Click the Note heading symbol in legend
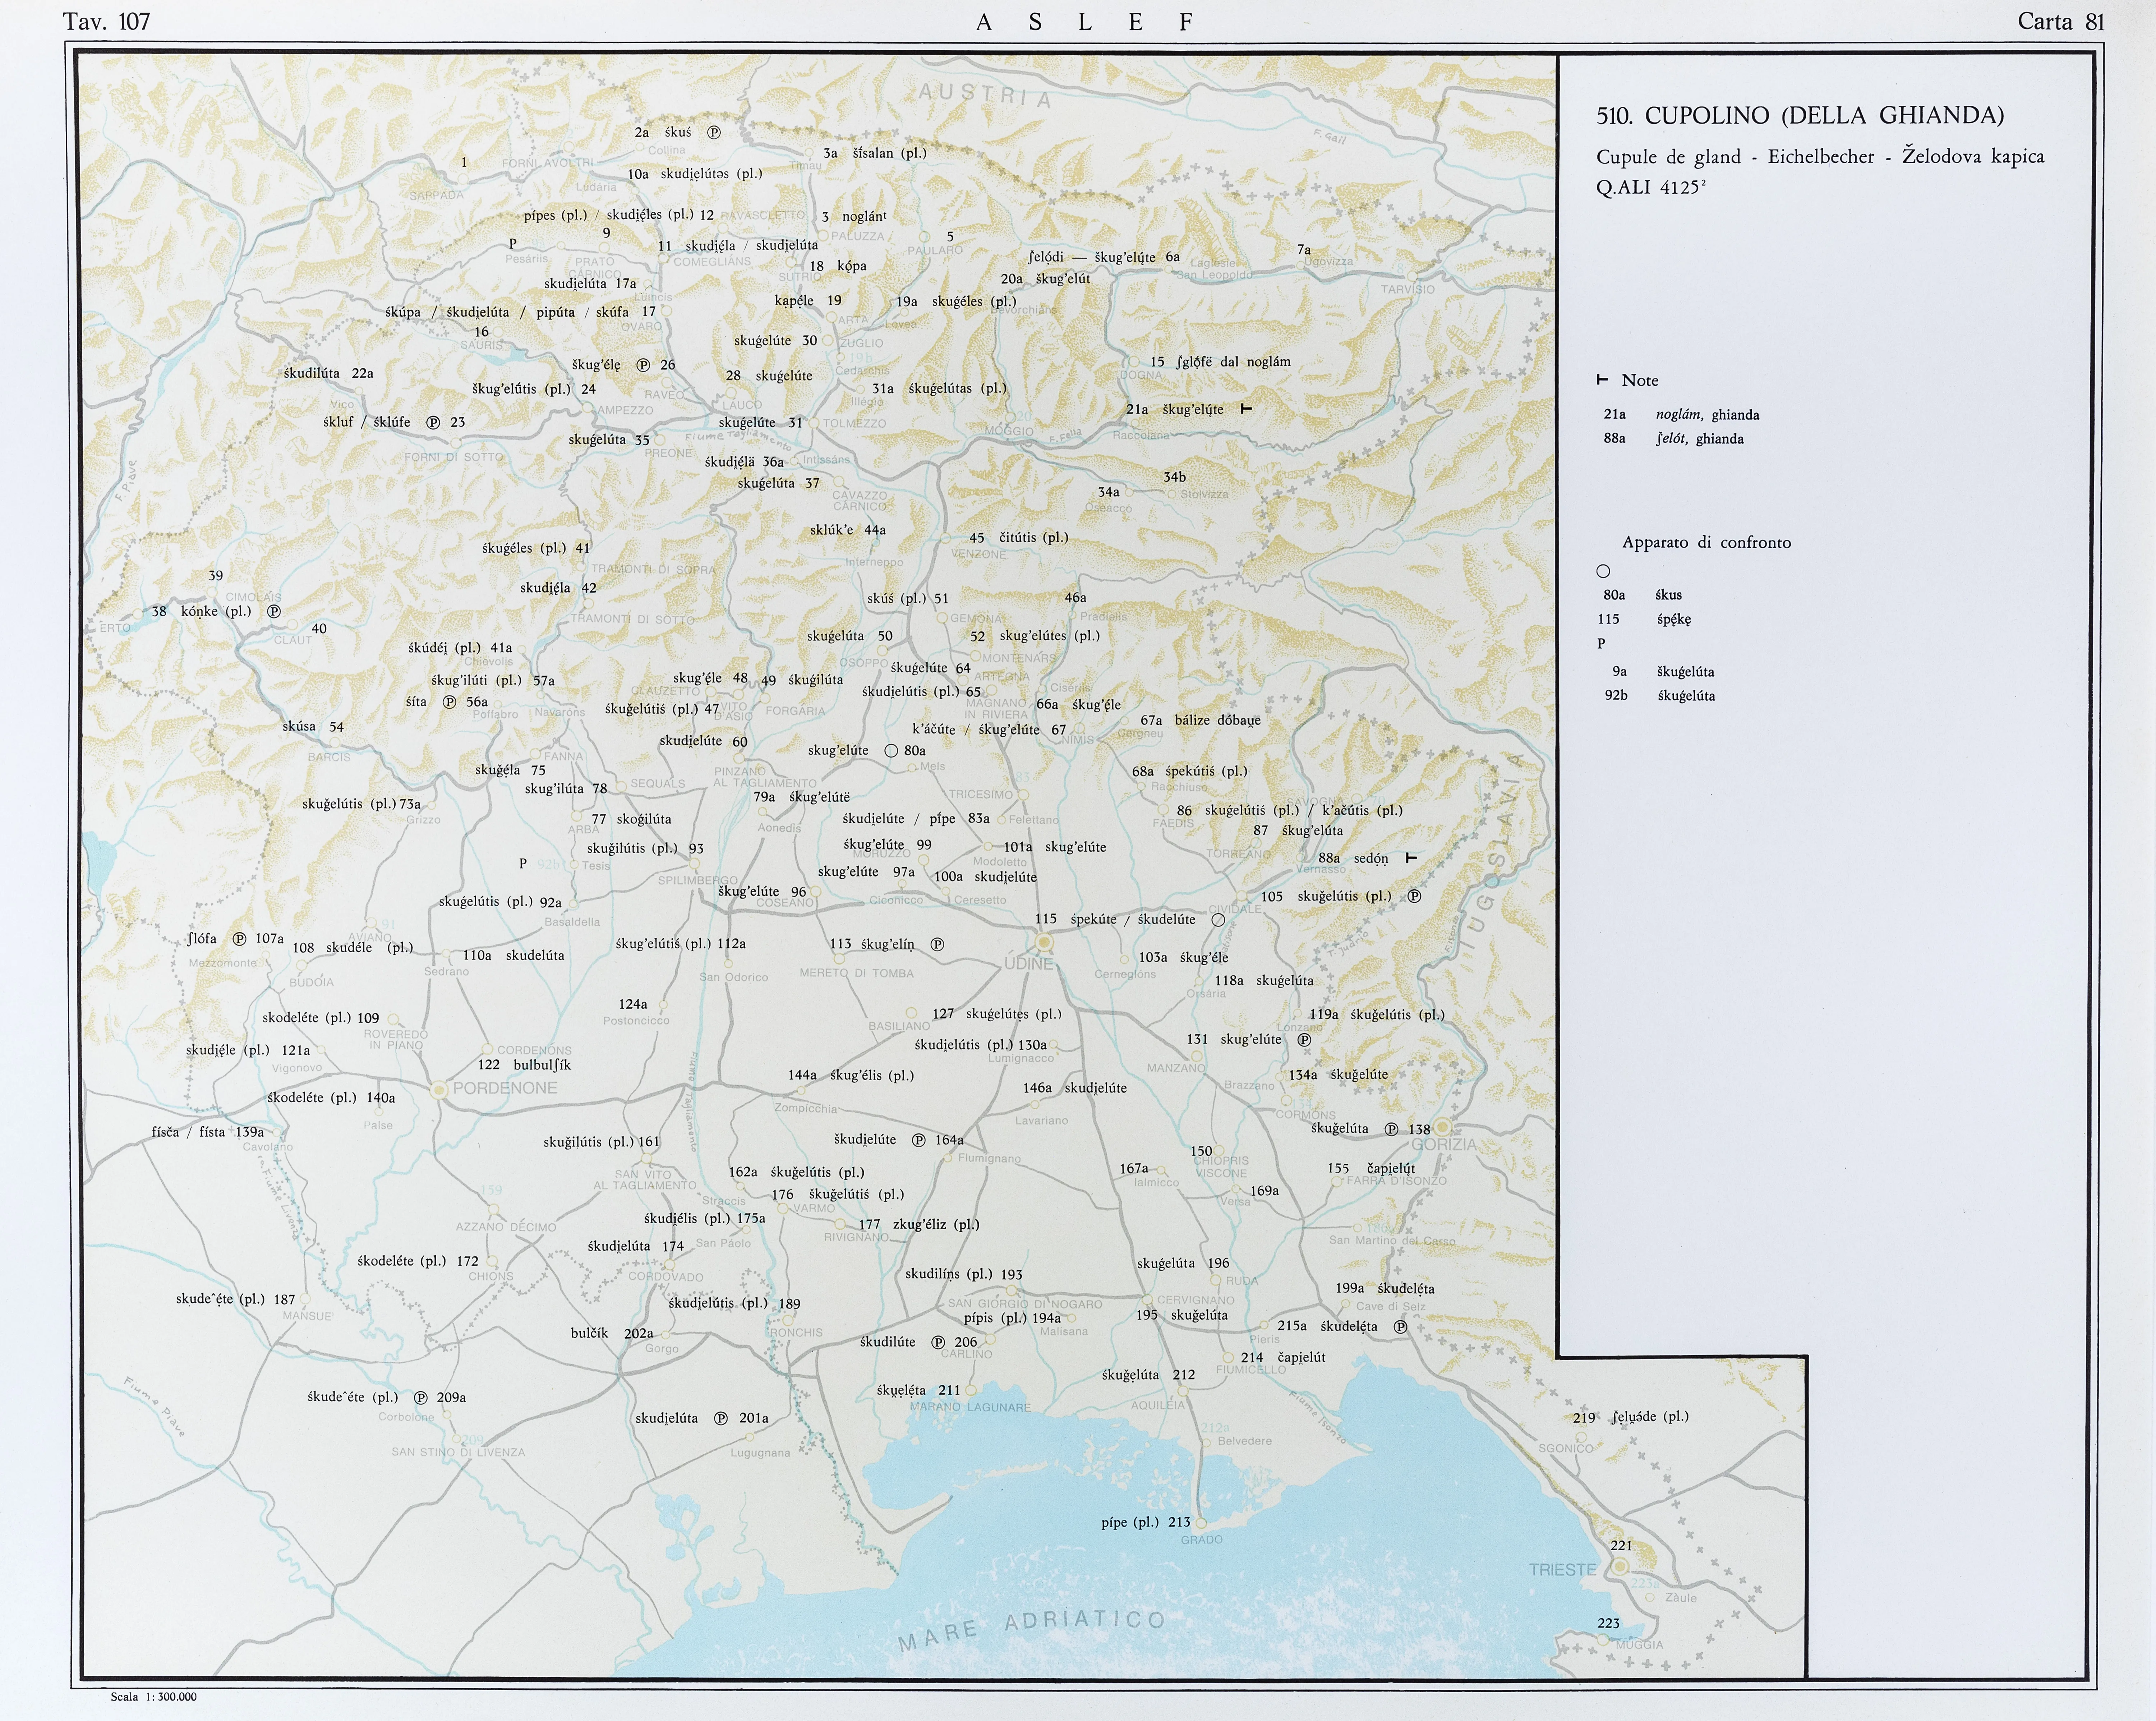2156x1721 pixels. (1602, 380)
